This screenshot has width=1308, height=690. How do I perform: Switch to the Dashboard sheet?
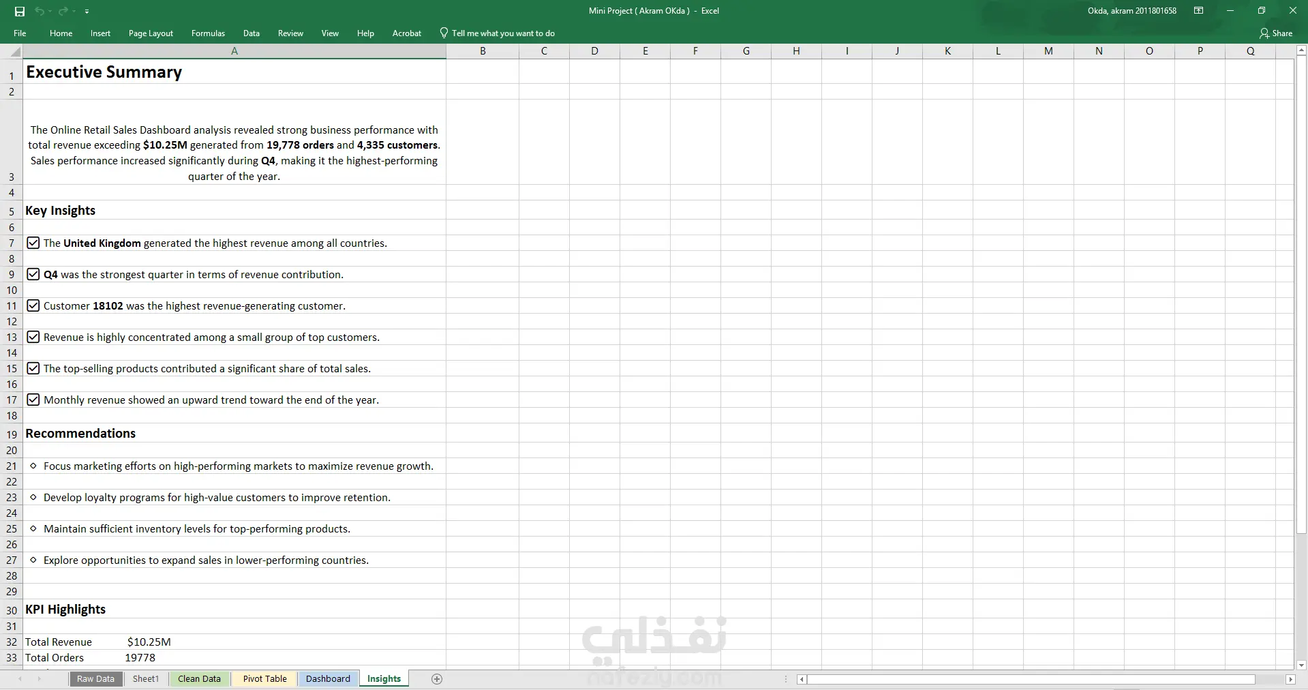click(328, 679)
